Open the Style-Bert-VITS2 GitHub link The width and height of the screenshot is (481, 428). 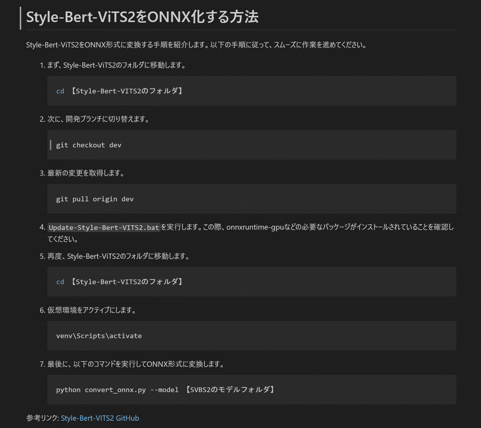100,418
